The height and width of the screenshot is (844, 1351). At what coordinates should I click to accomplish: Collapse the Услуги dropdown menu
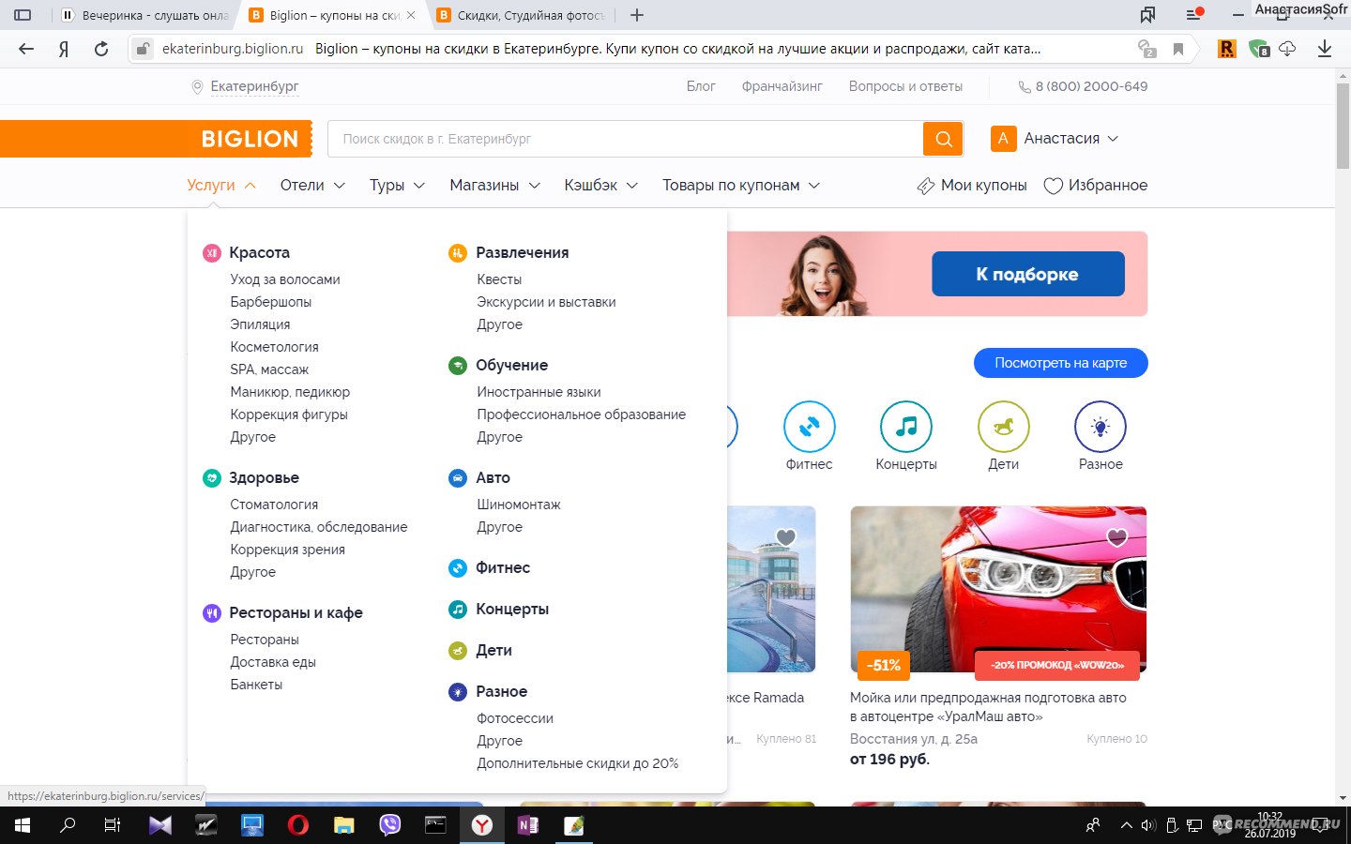pyautogui.click(x=221, y=186)
